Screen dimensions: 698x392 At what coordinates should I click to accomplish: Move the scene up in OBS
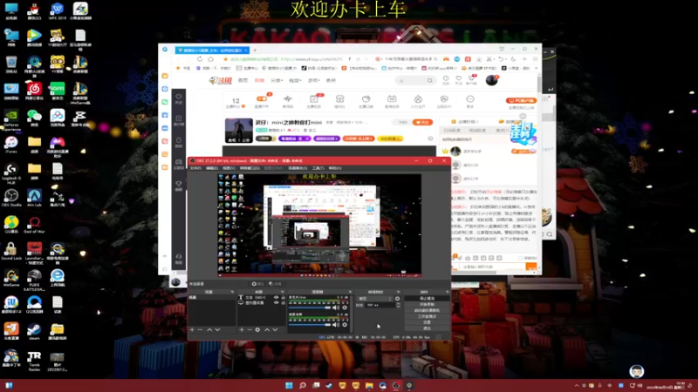[x=209, y=330]
